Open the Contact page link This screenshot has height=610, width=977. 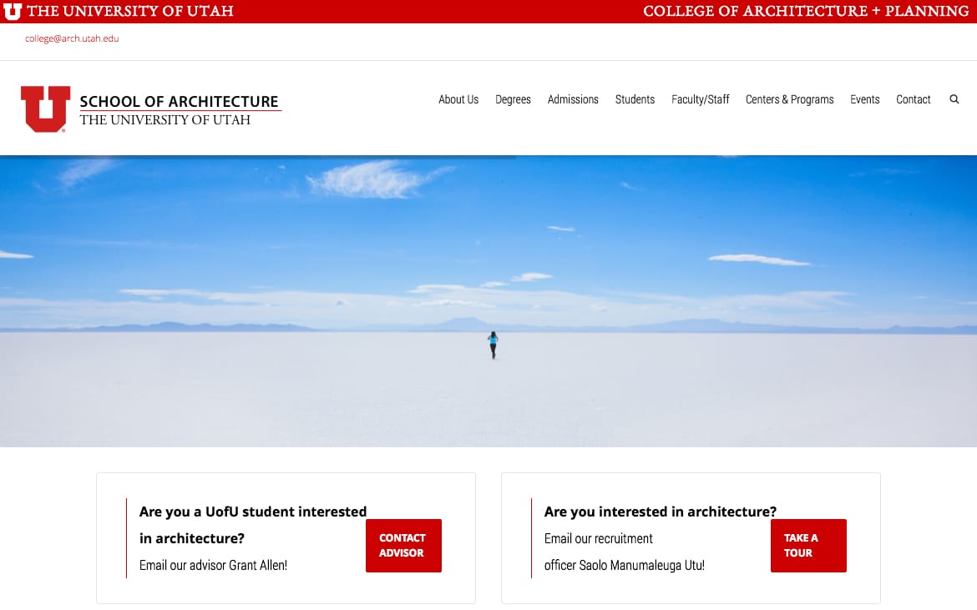pyautogui.click(x=913, y=99)
